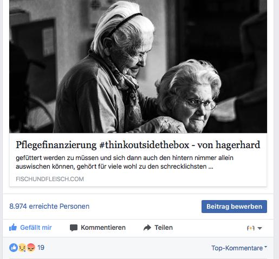Click the thumbs-up Gefällt mir icon

tap(13, 228)
